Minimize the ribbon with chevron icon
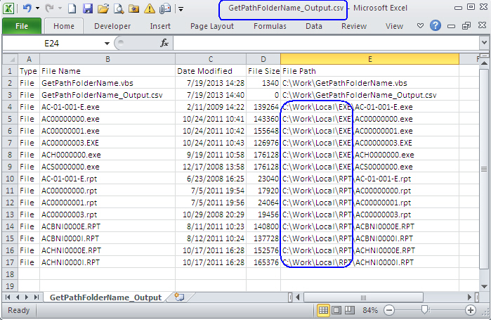491x320 pixels. pyautogui.click(x=420, y=26)
